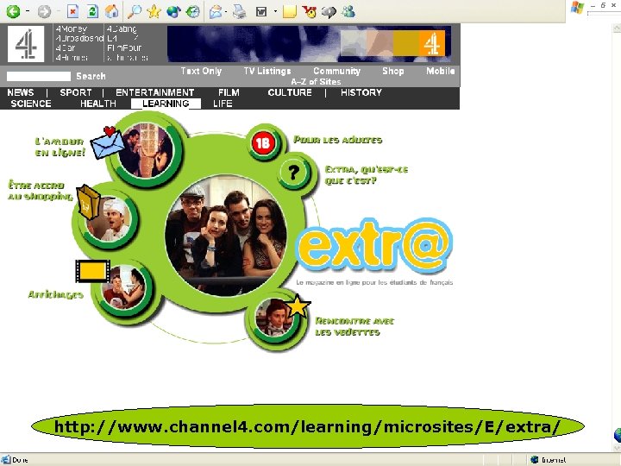Open Extra, qu'est-ce que c'est? text link

pyautogui.click(x=367, y=175)
